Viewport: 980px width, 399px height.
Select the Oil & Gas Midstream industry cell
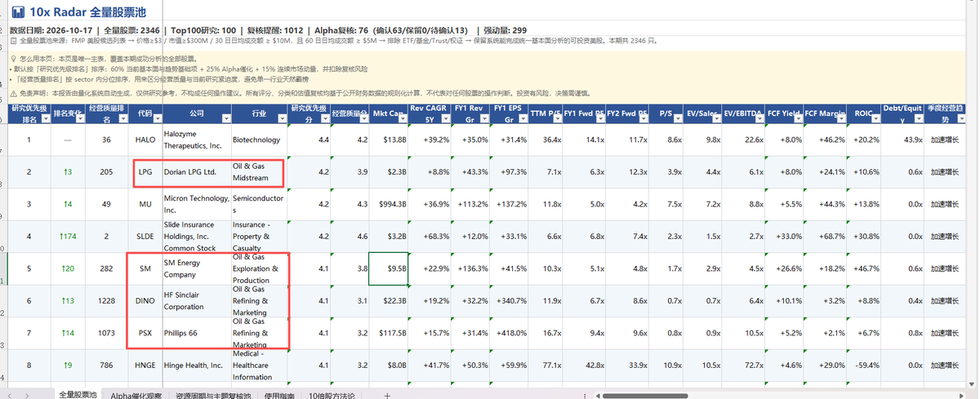click(x=260, y=172)
